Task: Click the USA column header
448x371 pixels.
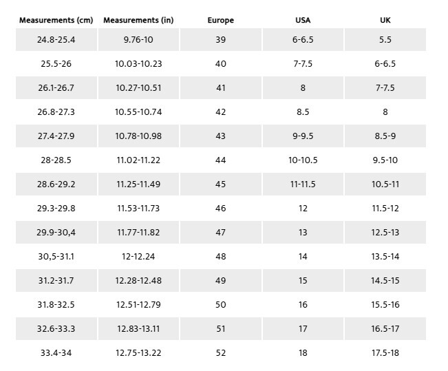Action: (x=303, y=20)
